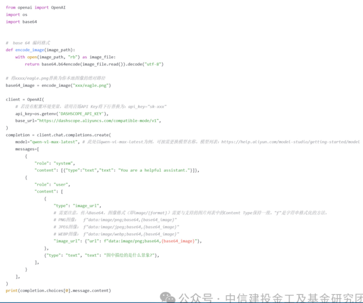Click the "# base 64 编码格式" comment
The image size is (363, 303).
click(28, 43)
